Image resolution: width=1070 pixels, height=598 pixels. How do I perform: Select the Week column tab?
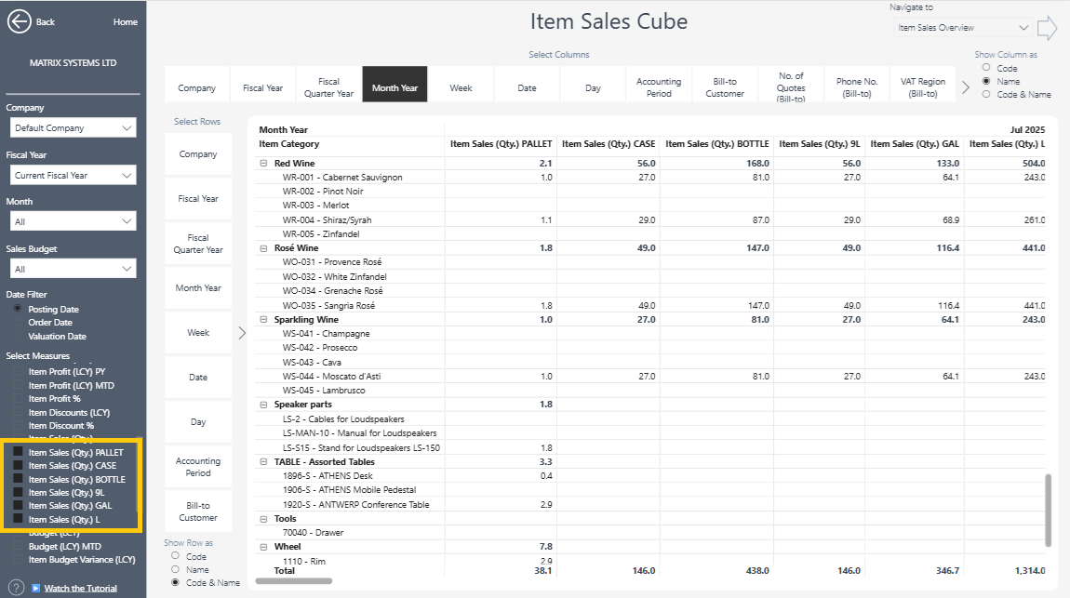click(x=461, y=87)
